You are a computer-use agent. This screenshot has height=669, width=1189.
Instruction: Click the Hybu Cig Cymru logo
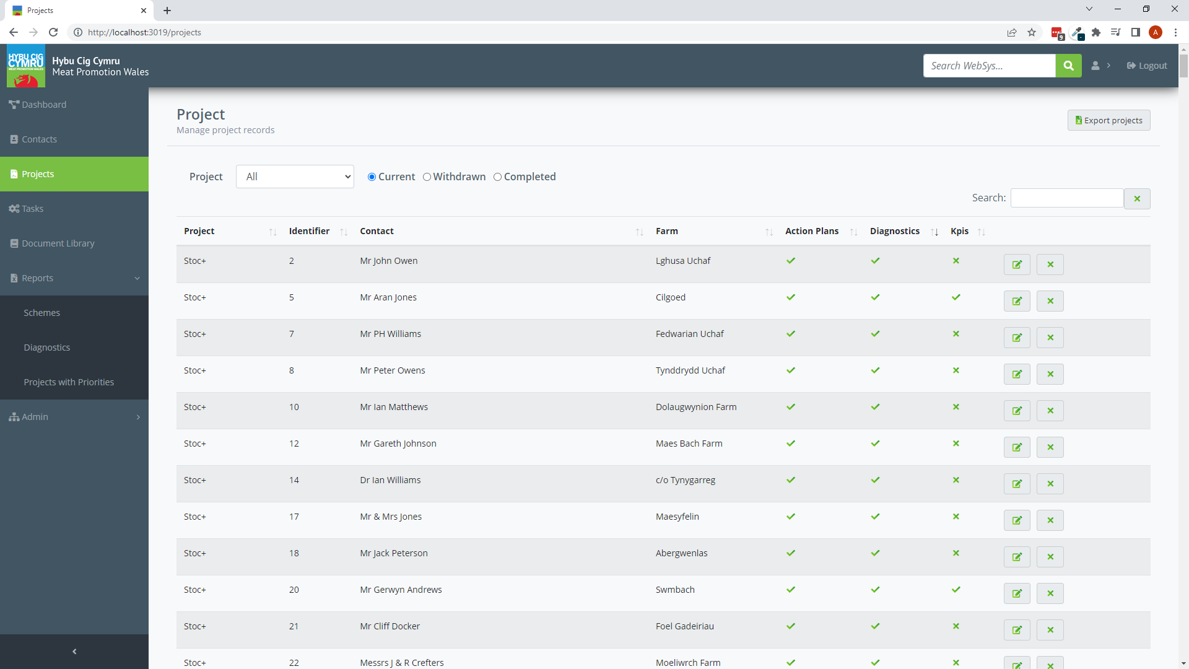[26, 66]
